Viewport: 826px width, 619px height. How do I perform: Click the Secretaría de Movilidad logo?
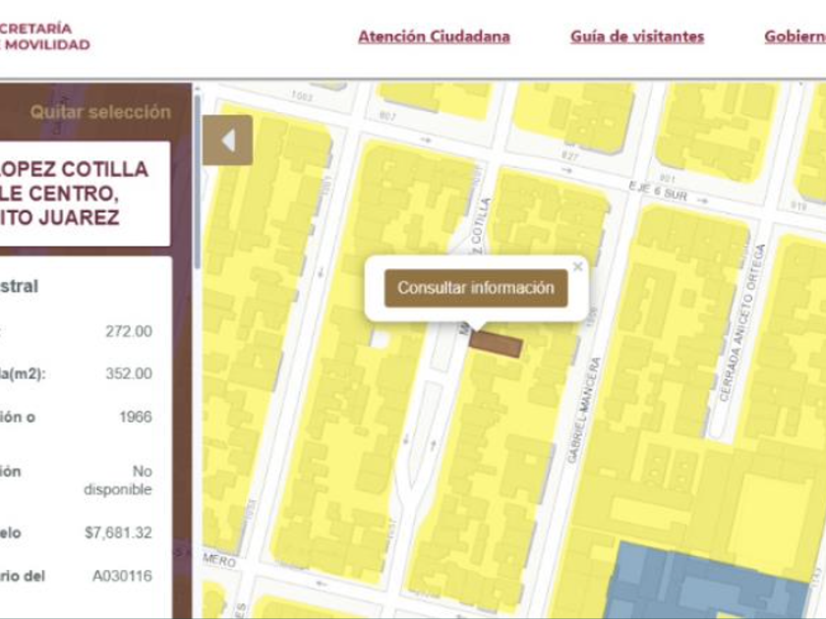pos(45,36)
